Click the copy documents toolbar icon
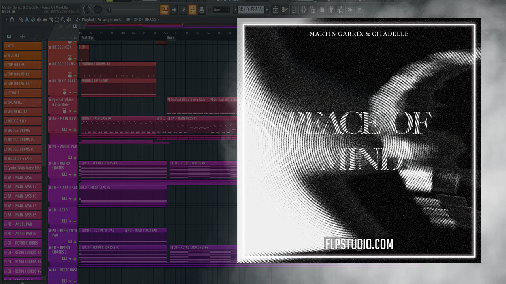The image size is (506, 284). coord(322,9)
